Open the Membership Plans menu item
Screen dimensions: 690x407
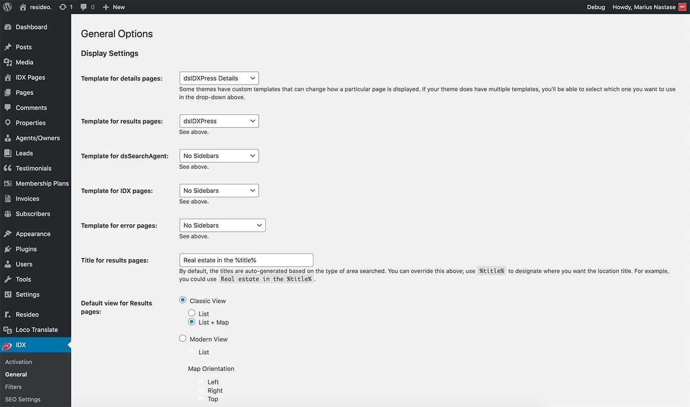coord(42,184)
